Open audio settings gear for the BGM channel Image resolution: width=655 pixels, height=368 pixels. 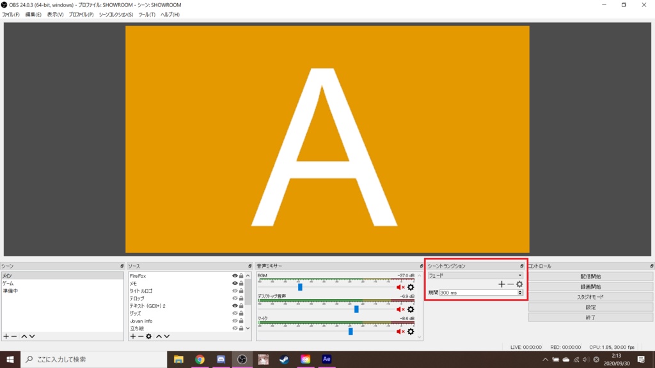point(411,287)
